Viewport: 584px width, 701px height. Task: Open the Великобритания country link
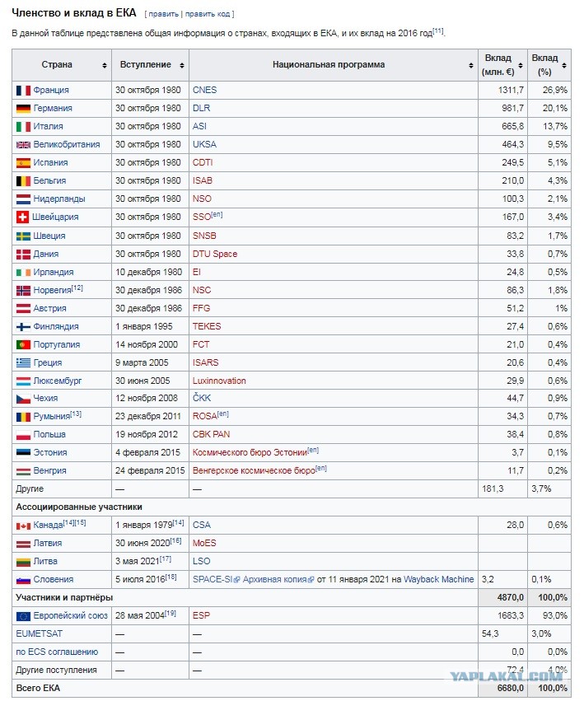coord(66,145)
